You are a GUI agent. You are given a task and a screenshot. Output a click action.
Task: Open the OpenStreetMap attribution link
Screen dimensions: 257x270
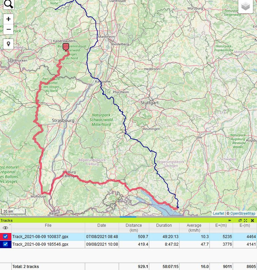243,213
